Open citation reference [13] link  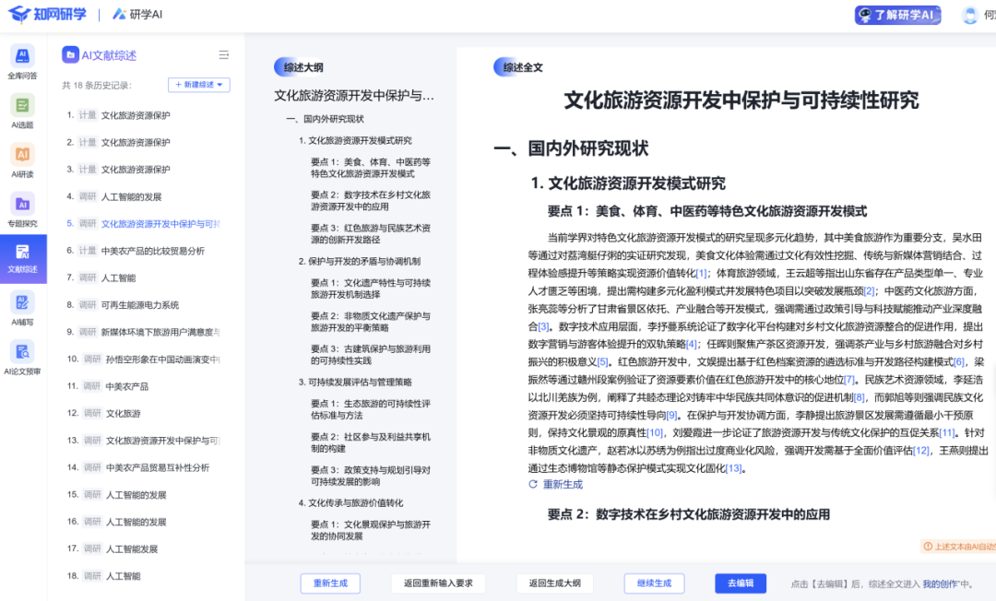(x=733, y=468)
